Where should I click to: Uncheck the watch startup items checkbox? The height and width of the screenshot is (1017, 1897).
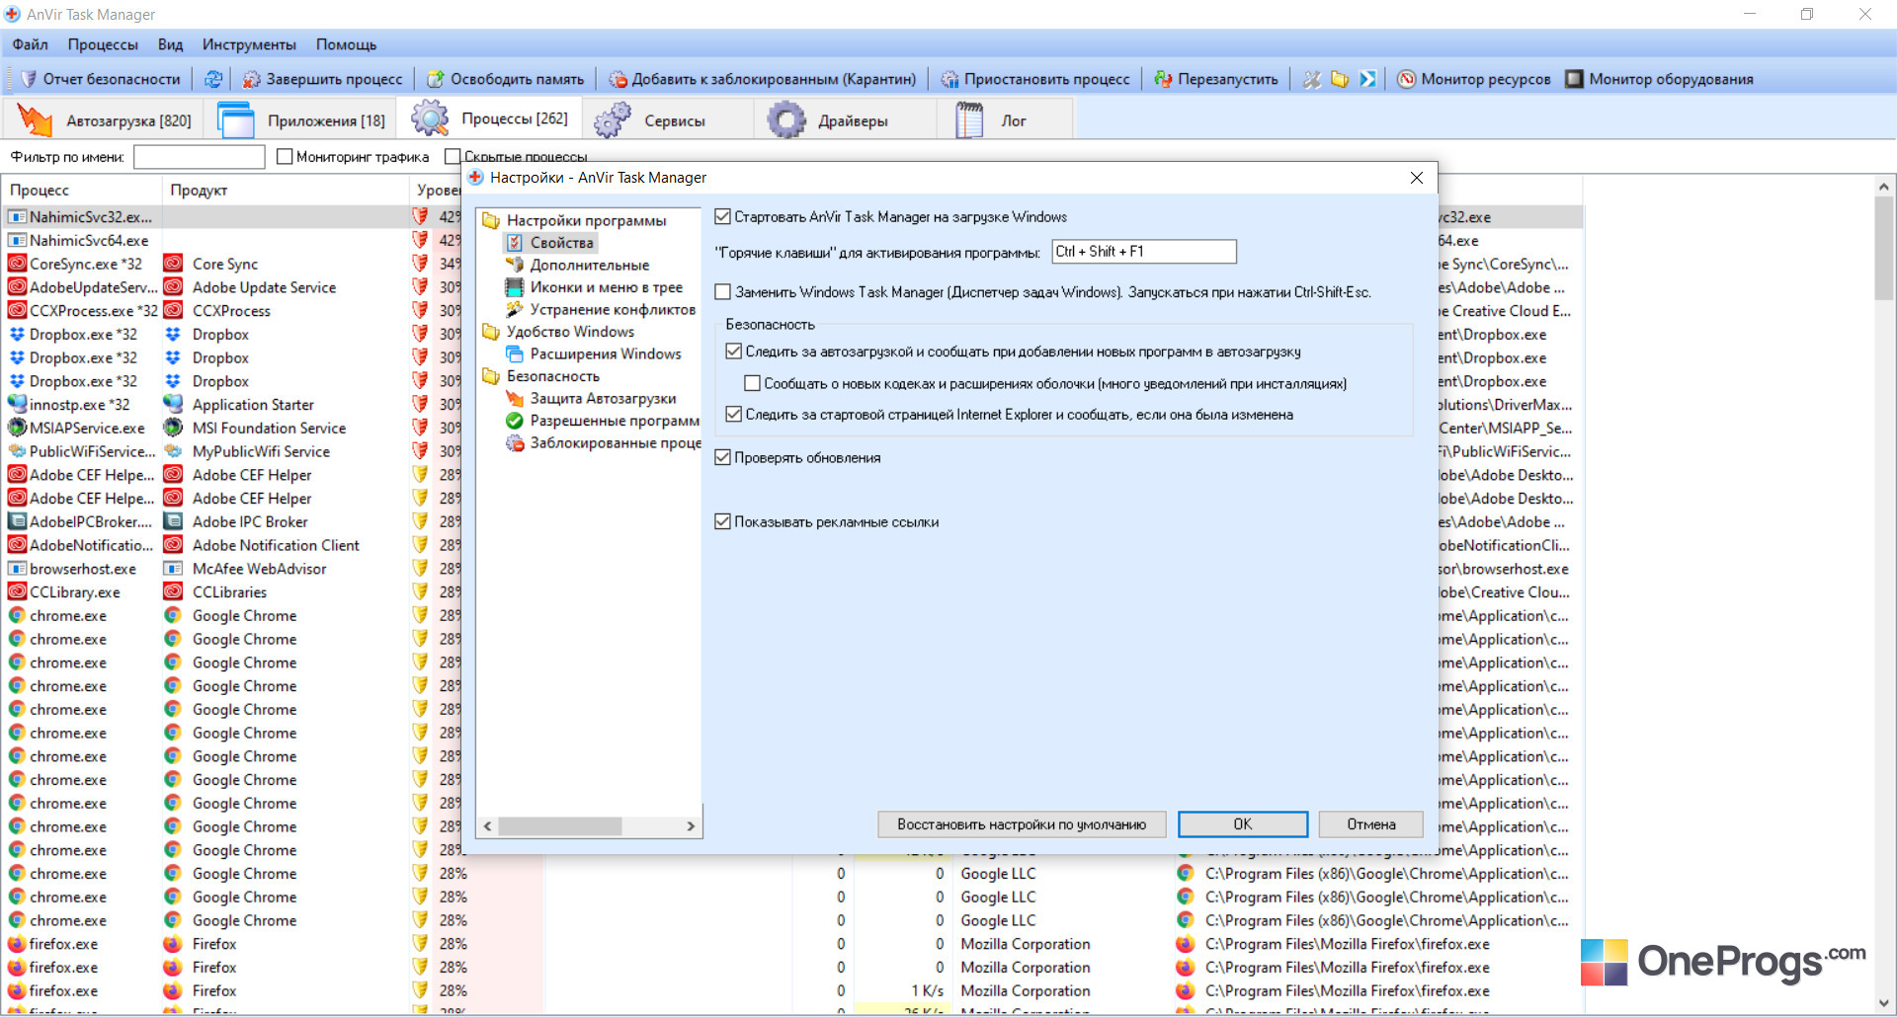[733, 352]
